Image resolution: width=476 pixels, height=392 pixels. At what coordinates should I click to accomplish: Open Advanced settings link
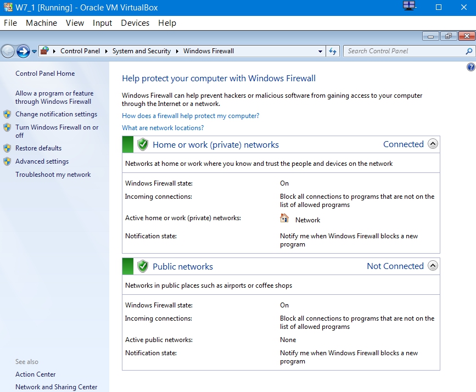[x=42, y=161]
